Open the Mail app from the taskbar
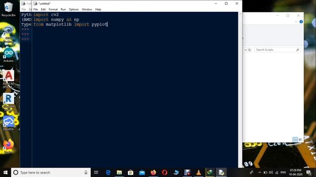 tap(142, 173)
